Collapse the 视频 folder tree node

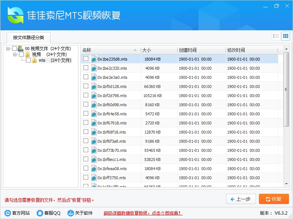(15, 54)
